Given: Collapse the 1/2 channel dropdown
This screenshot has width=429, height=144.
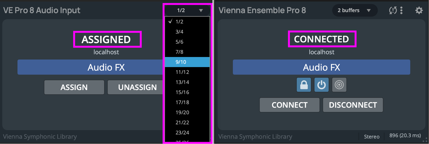Looking at the screenshot, I should pos(188,10).
